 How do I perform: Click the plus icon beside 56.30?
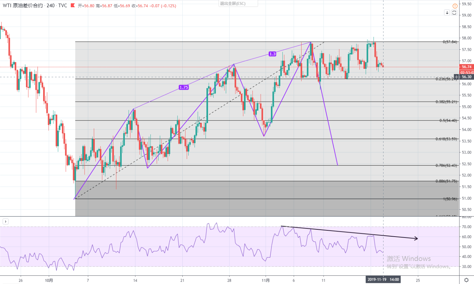click(456, 77)
